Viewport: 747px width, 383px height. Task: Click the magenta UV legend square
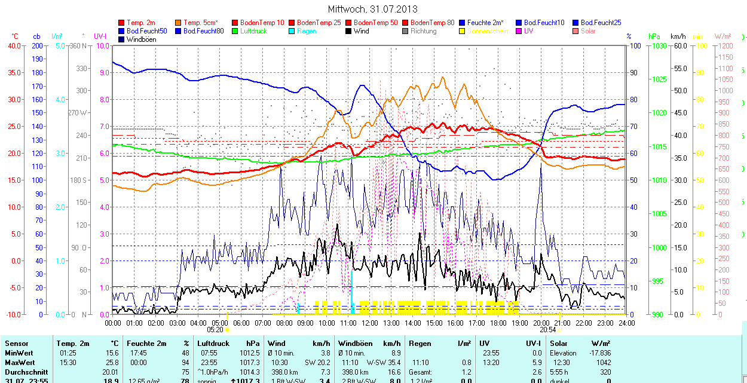(x=519, y=31)
